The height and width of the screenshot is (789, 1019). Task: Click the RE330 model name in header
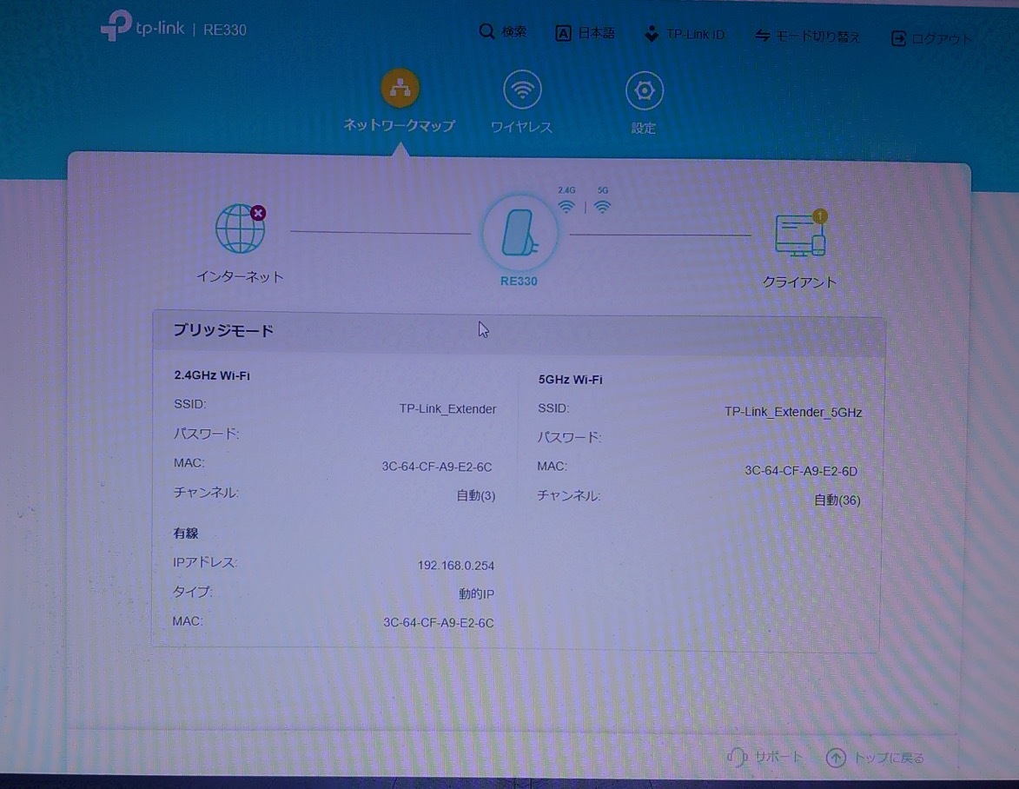click(225, 30)
